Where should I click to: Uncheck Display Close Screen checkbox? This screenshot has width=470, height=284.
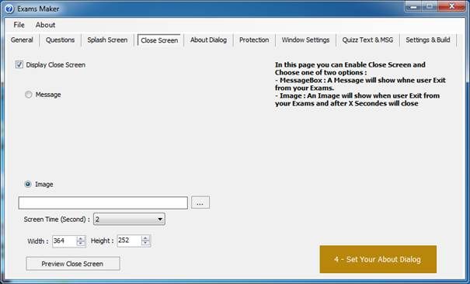(x=19, y=64)
